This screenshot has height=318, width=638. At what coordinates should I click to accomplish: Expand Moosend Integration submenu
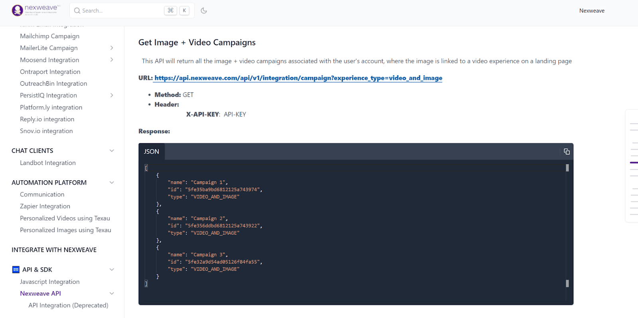(112, 60)
